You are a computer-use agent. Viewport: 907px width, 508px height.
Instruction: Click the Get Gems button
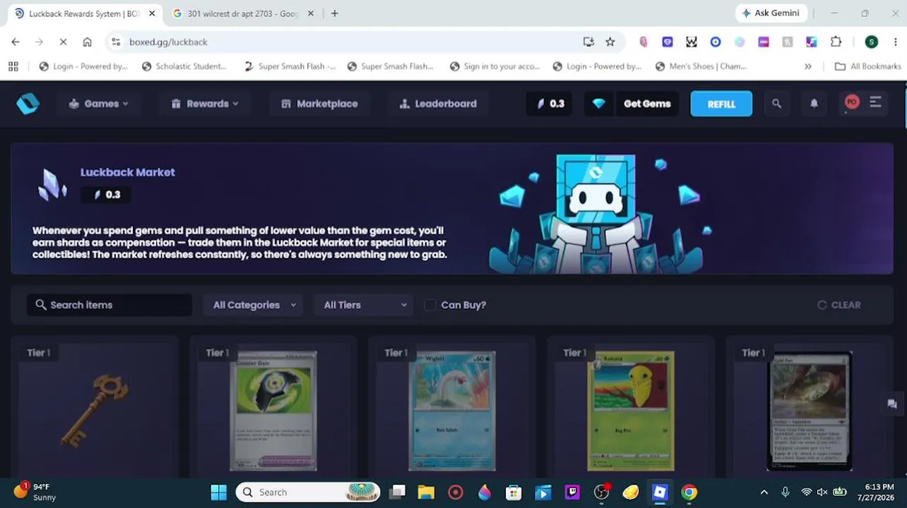647,104
